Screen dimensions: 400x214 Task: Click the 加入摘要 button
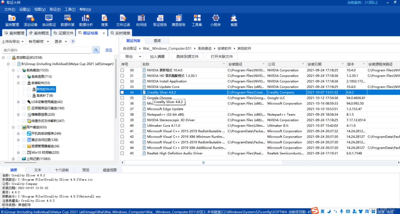tap(157, 57)
